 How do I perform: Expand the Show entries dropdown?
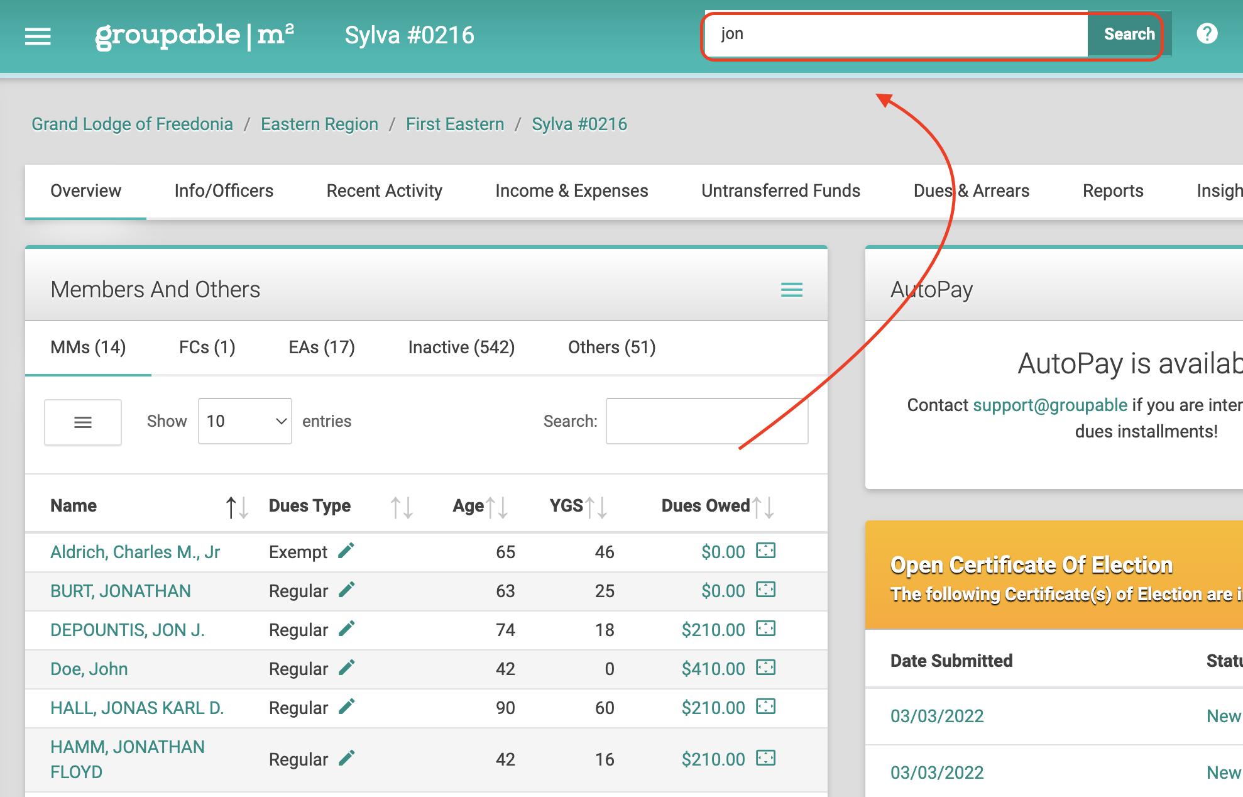pyautogui.click(x=245, y=421)
